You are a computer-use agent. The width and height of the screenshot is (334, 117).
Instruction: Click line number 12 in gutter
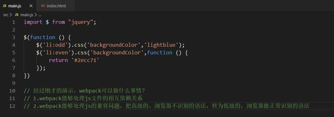coord(12,106)
